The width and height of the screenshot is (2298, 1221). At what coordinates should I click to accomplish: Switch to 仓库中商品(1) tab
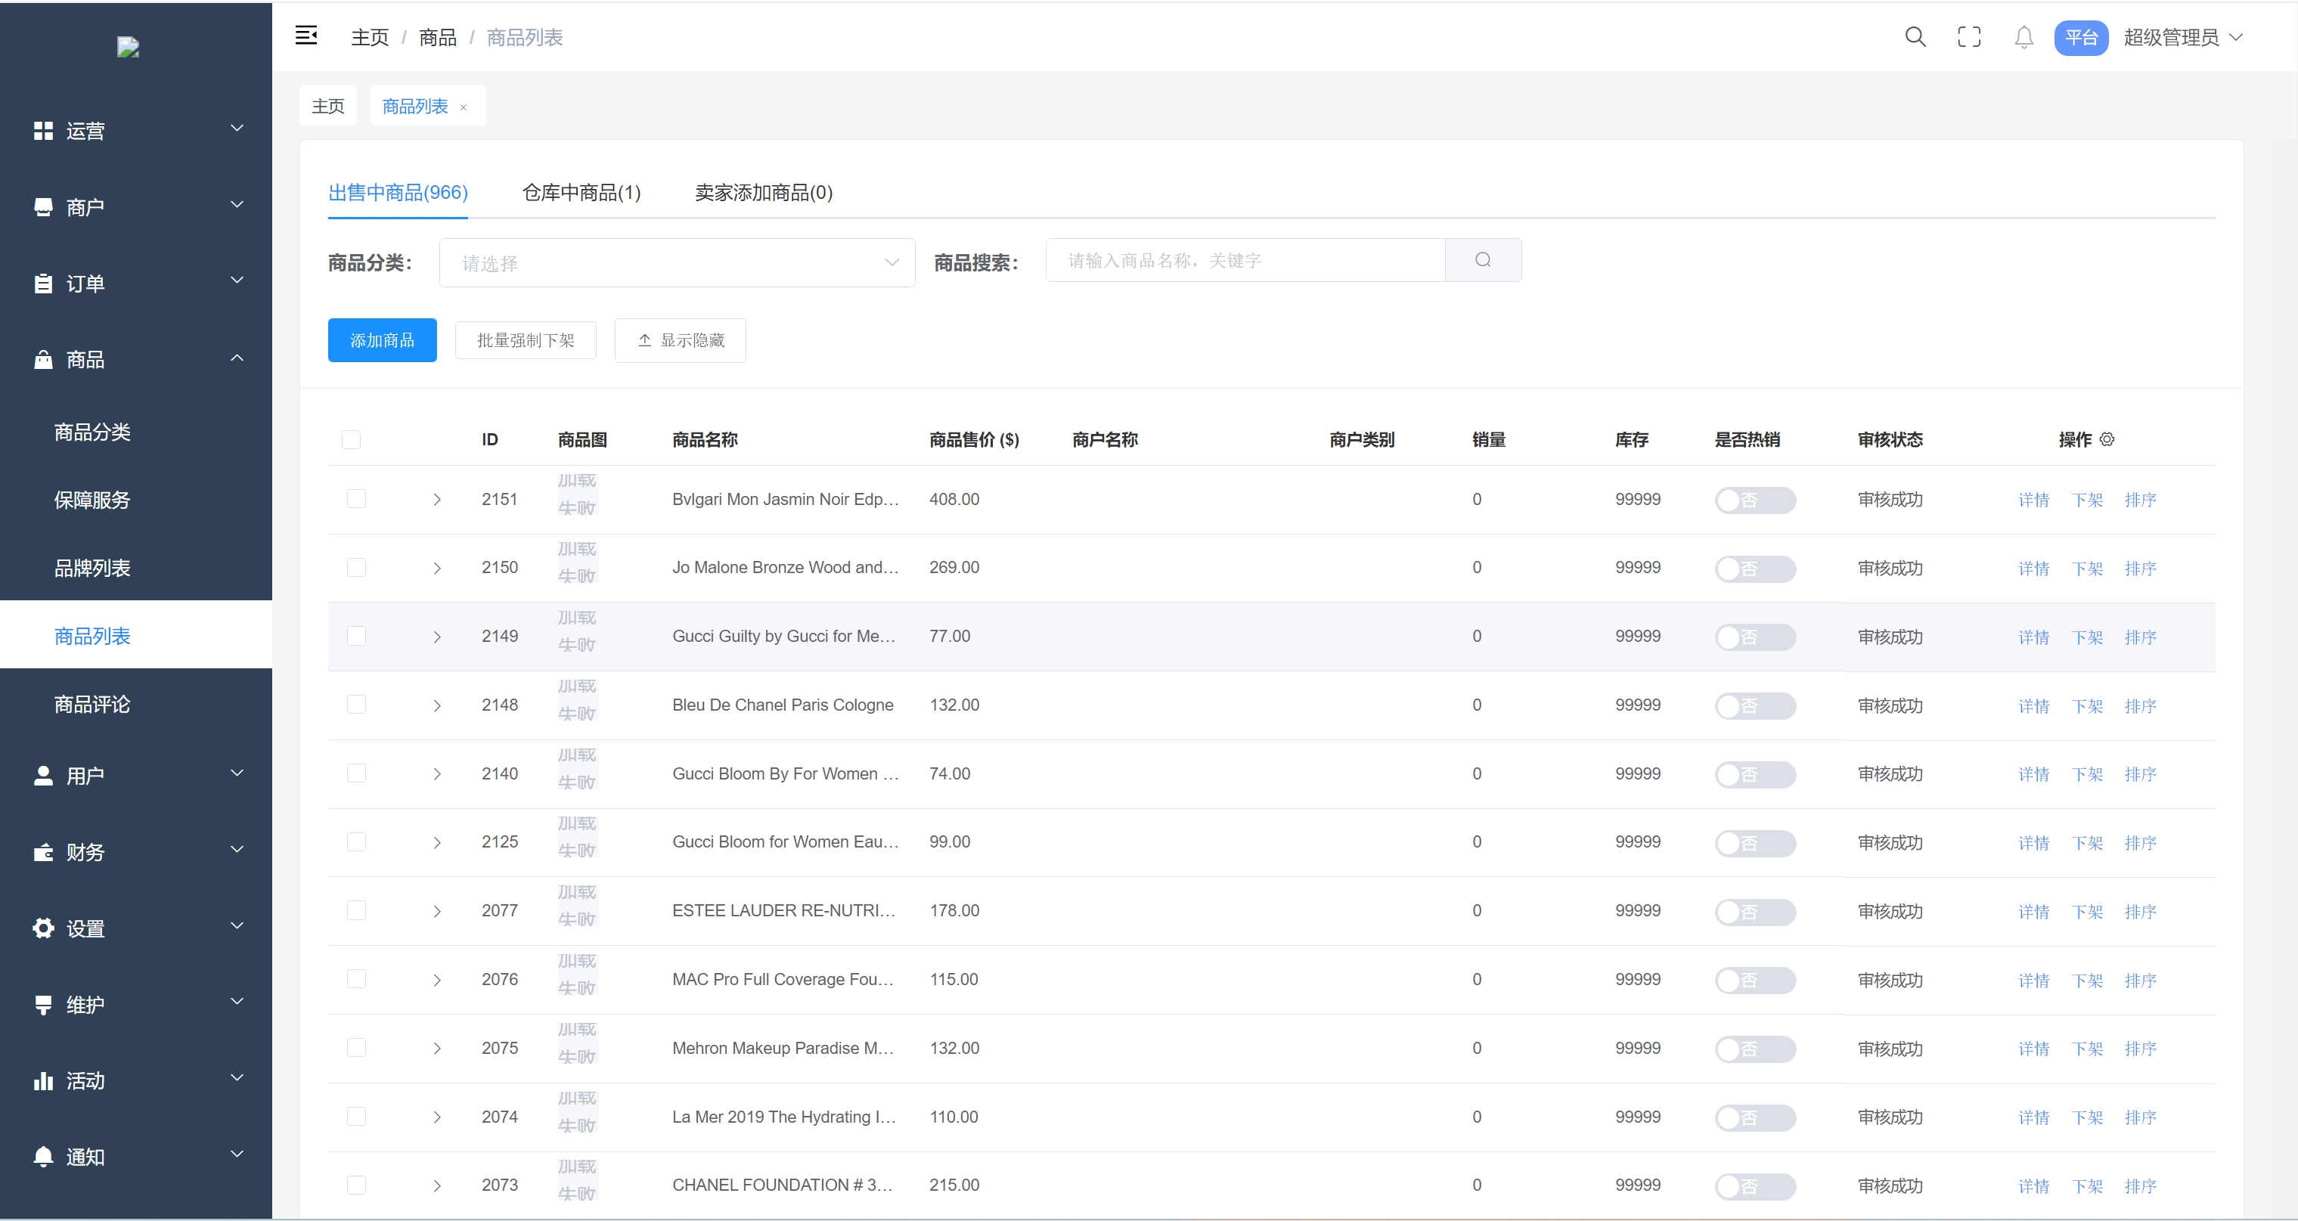tap(581, 193)
